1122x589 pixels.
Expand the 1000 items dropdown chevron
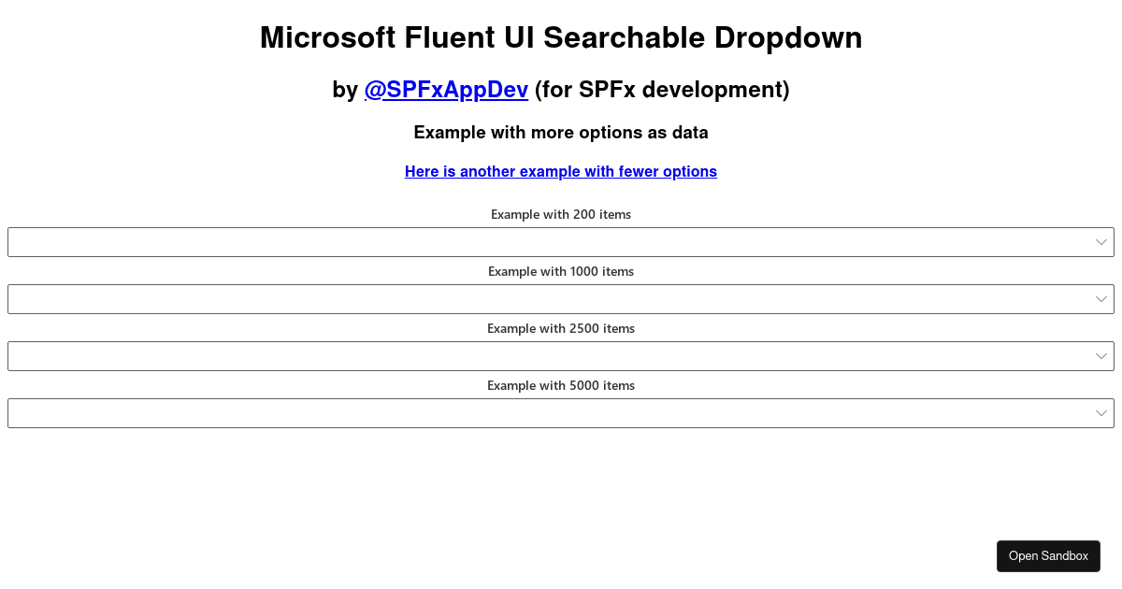click(x=1101, y=299)
